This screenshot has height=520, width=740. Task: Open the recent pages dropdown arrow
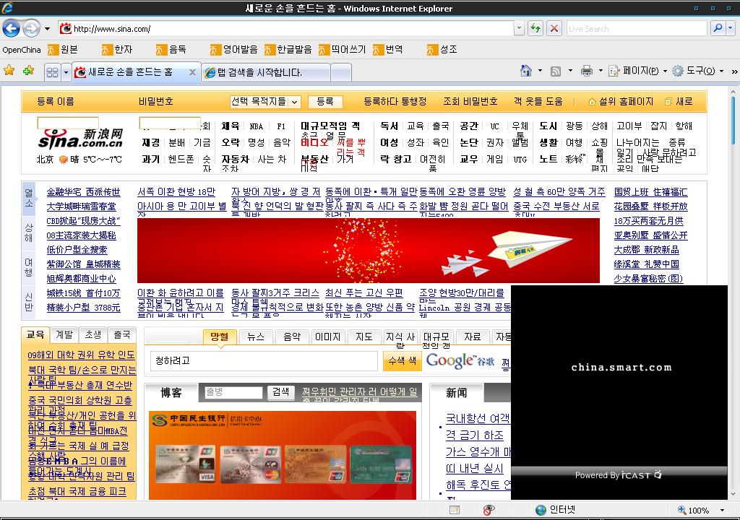[47, 29]
